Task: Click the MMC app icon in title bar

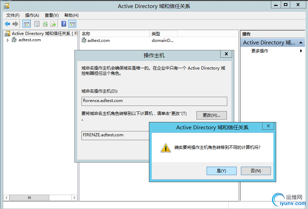Action: coord(6,6)
